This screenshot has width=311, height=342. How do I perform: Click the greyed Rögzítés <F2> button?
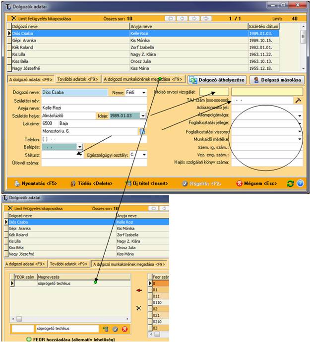[x=202, y=184]
